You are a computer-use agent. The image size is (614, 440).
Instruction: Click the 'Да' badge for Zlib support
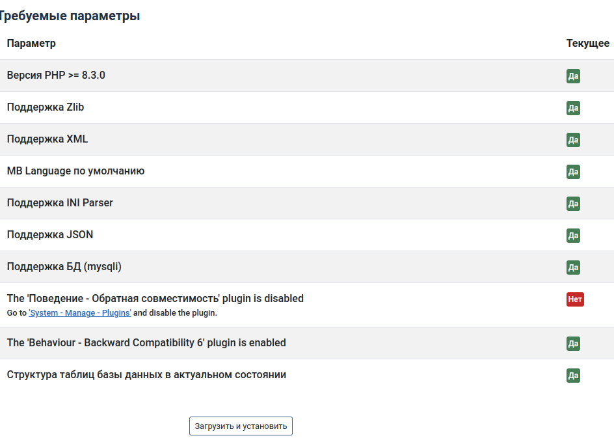tap(573, 108)
